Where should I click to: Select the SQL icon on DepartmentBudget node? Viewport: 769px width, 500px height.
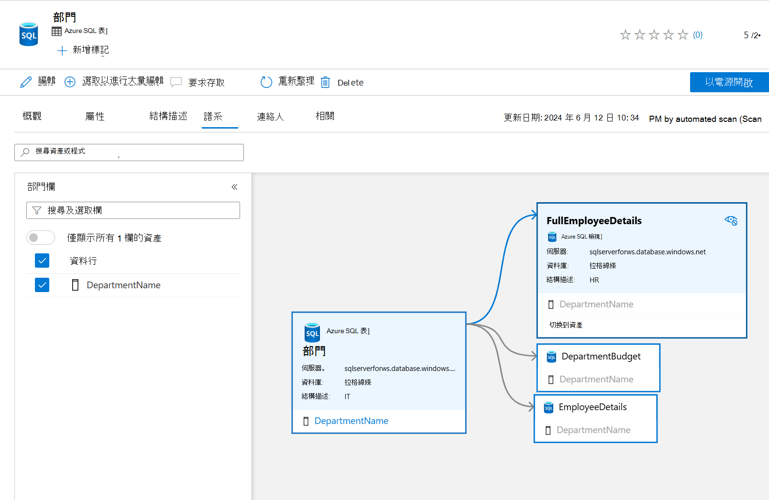pos(552,356)
